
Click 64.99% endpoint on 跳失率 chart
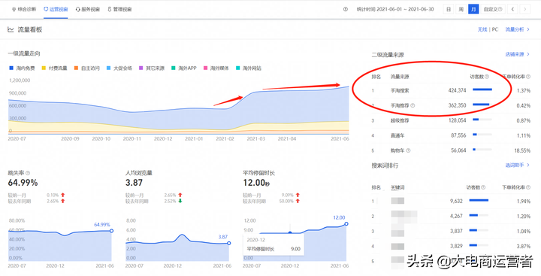click(111, 231)
